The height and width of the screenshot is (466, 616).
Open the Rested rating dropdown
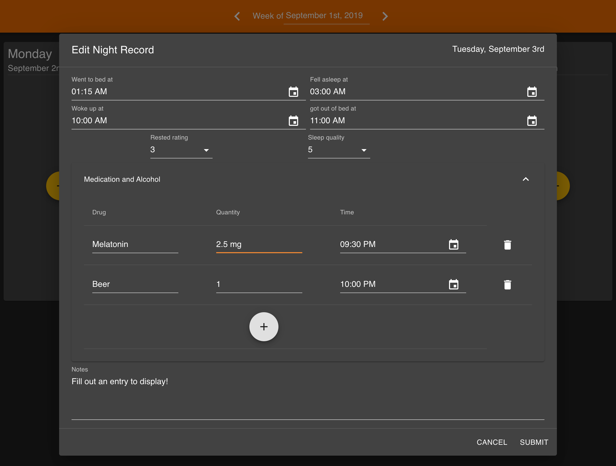(x=206, y=150)
